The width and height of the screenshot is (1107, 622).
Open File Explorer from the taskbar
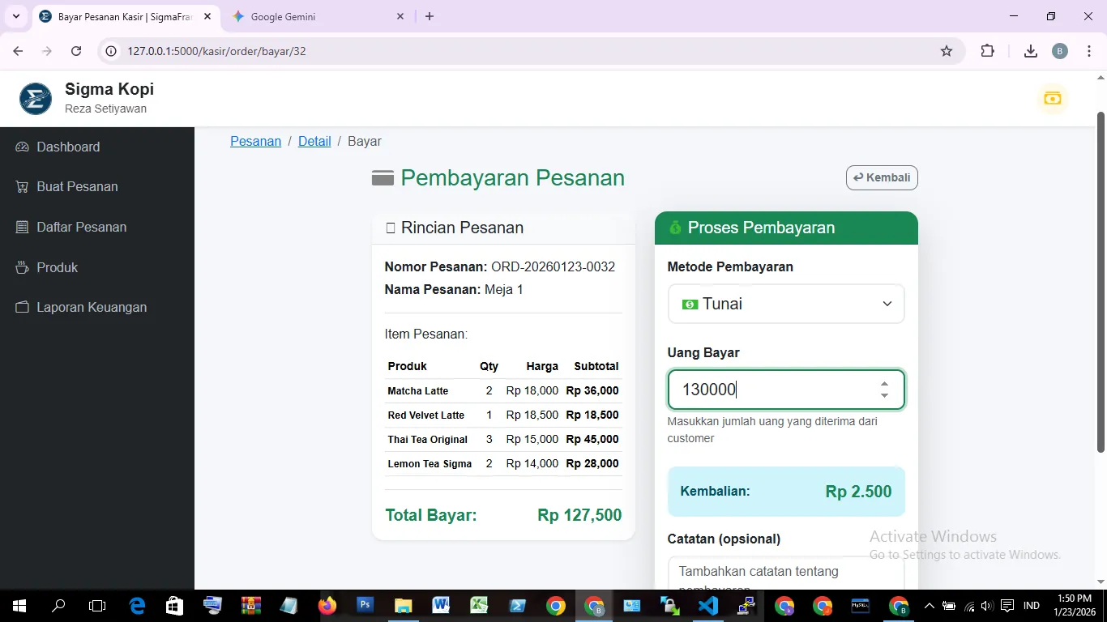click(403, 606)
